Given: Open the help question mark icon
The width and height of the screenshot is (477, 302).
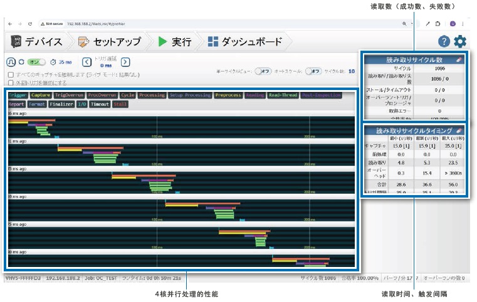Looking at the screenshot, I should click(x=444, y=42).
